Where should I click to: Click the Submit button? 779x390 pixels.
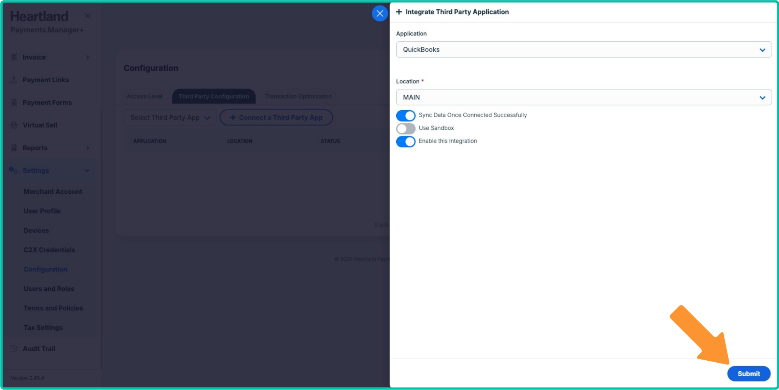tap(748, 374)
